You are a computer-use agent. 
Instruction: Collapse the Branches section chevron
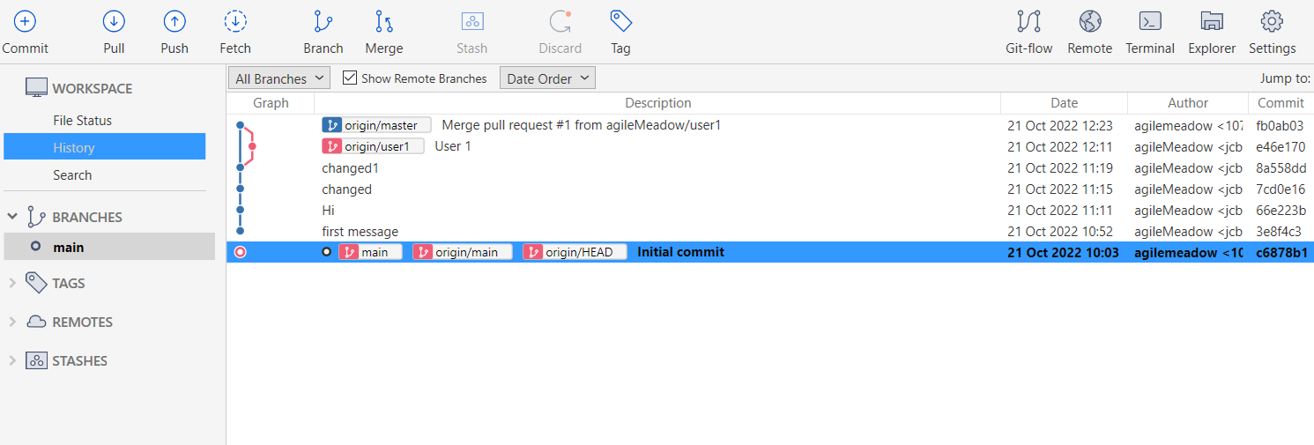point(12,217)
